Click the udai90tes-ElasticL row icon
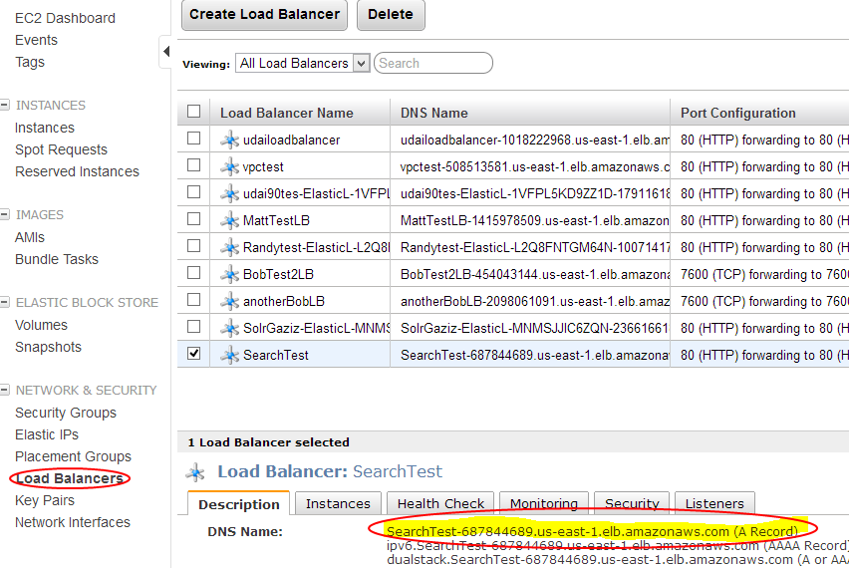The height and width of the screenshot is (568, 849). [x=229, y=193]
